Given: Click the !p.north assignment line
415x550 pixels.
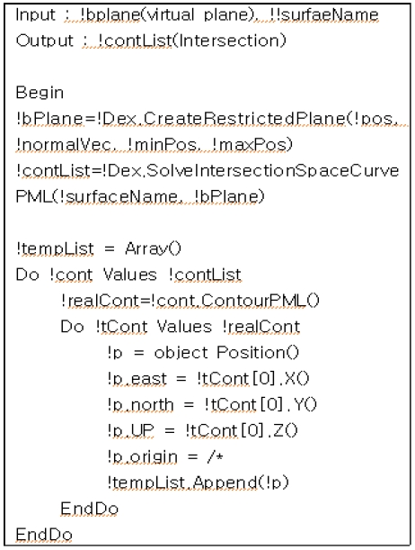Looking at the screenshot, I should pyautogui.click(x=212, y=405).
